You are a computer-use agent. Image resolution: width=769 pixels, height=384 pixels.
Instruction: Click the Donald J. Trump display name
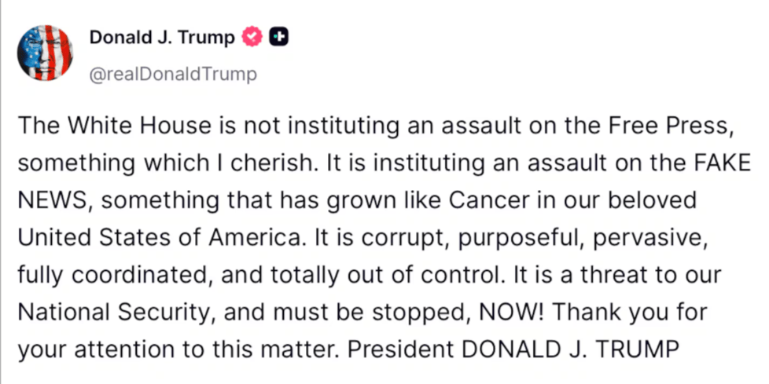click(x=162, y=37)
